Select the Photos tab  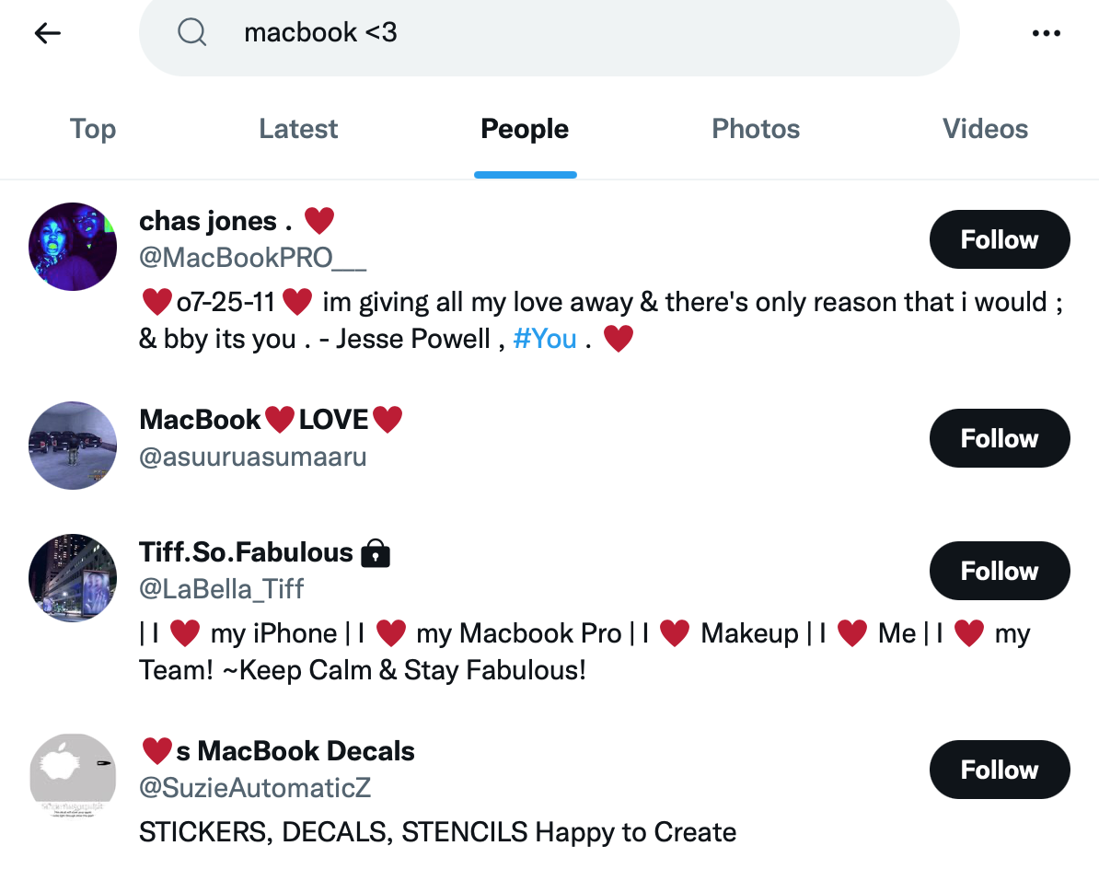[756, 129]
